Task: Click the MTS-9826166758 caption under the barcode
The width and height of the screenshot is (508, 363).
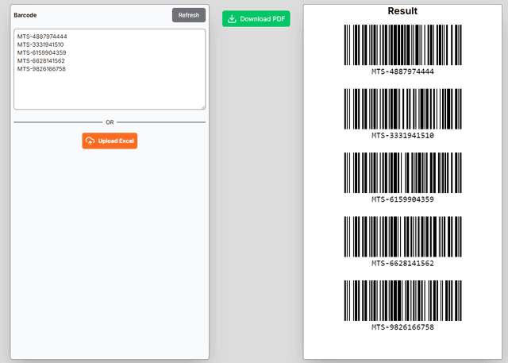Action: (402, 326)
